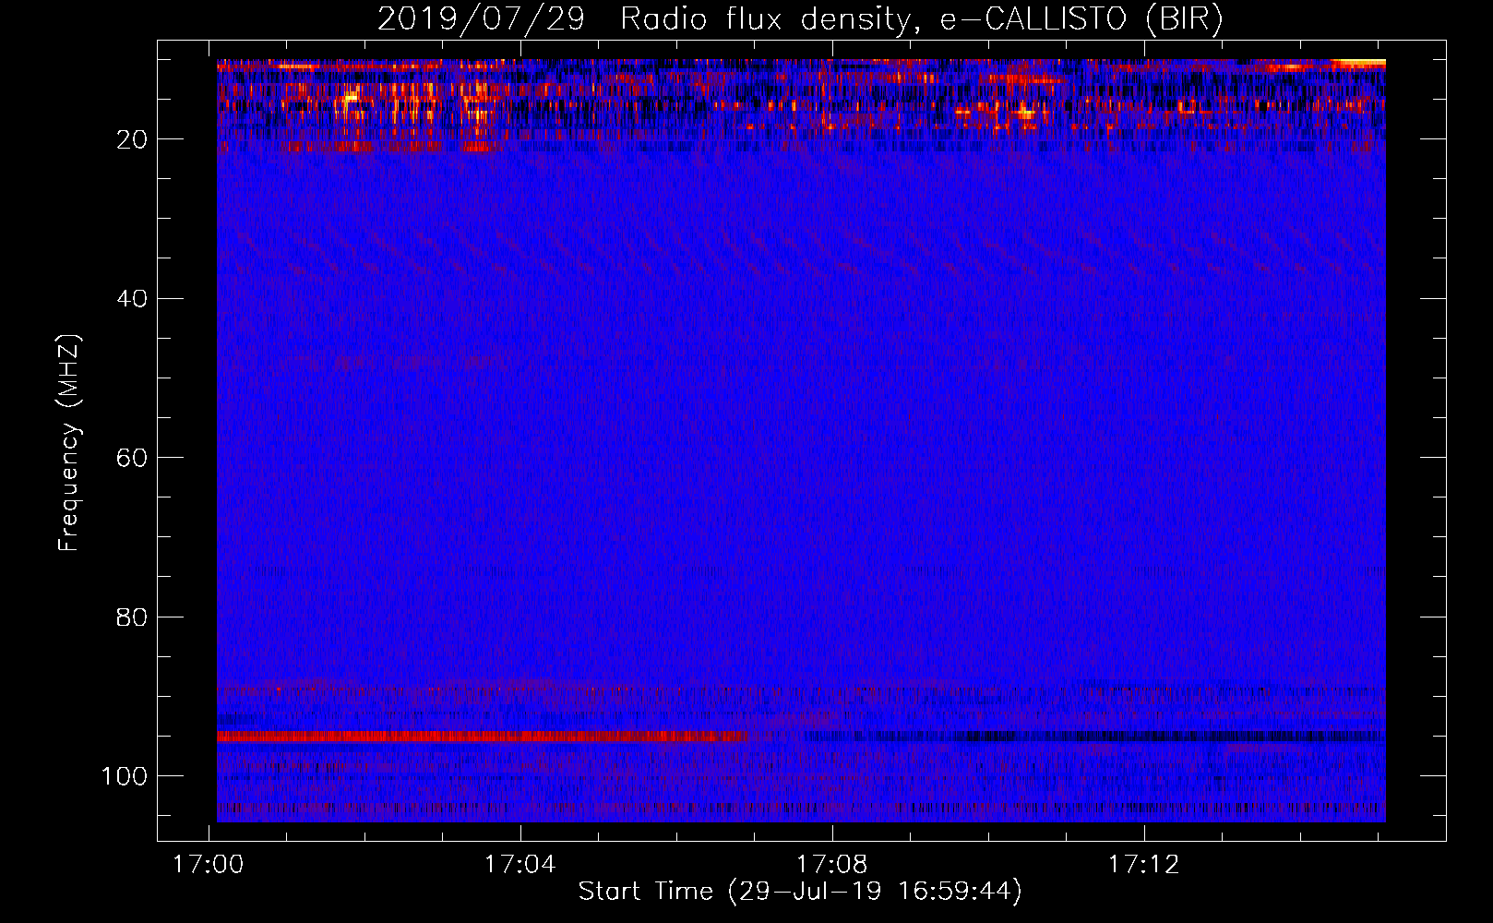Click the '60' frequency tick label
Image resolution: width=1493 pixels, height=923 pixels.
click(x=133, y=458)
